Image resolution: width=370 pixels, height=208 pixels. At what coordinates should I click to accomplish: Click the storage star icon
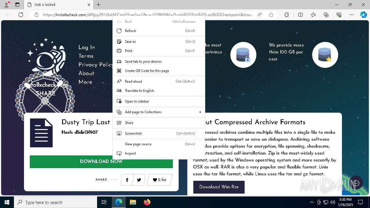(x=325, y=55)
